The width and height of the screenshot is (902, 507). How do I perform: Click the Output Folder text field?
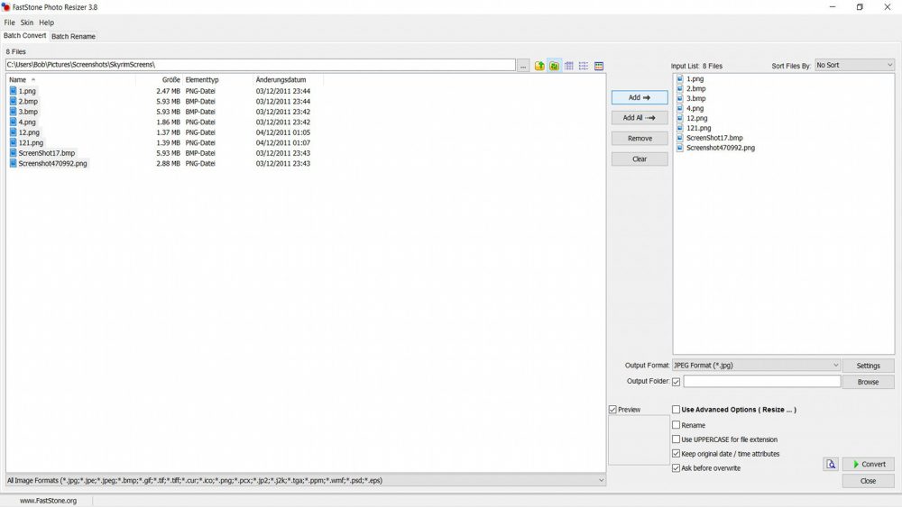coord(762,381)
